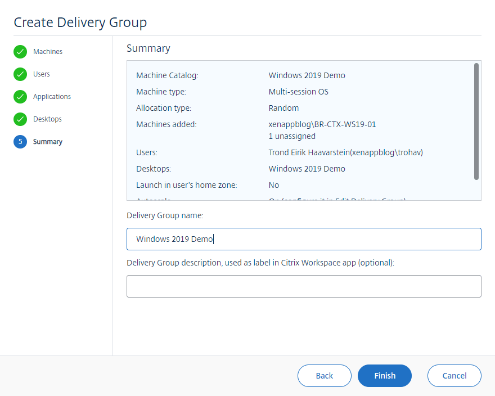Click the Desktops value 'Windows 2019 Demo'
Viewport: 495px width, 396px height.
307,169
